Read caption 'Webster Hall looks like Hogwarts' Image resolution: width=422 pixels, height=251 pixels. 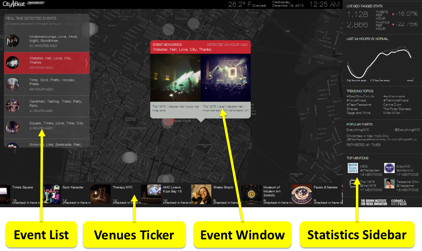[175, 108]
